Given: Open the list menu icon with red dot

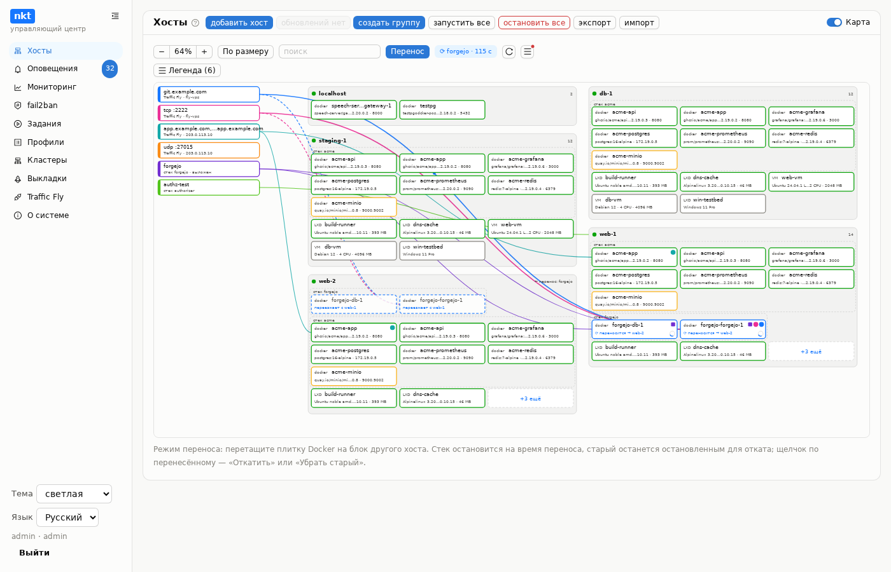Looking at the screenshot, I should tap(528, 51).
